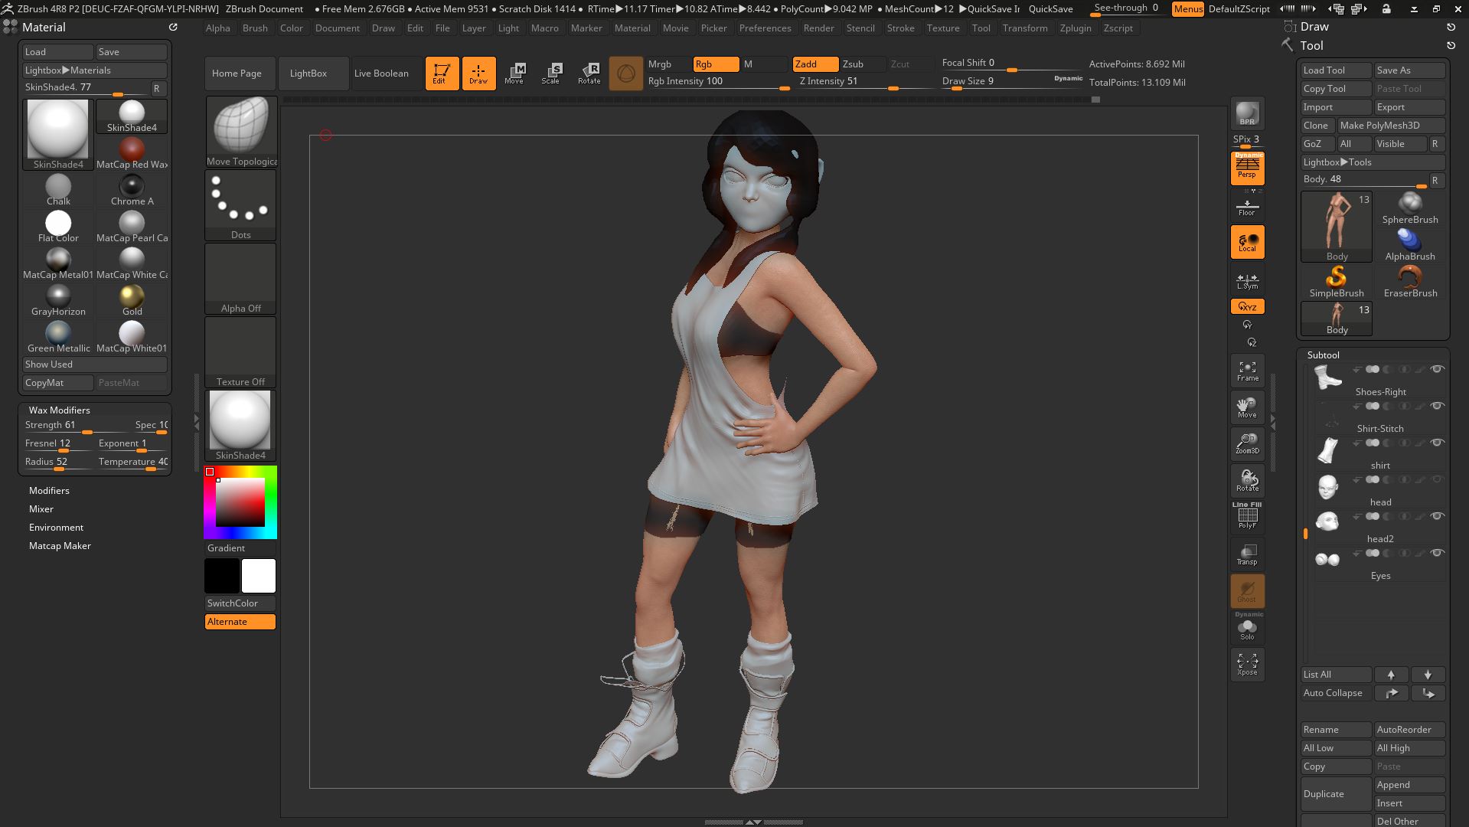Toggle the Floor grid button
Screen dimensions: 1469x827
(x=1247, y=207)
